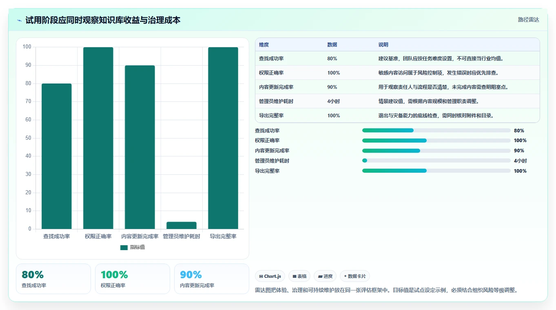The image size is (556, 310).
Task: Click the footer note starting 雷达图把体验
Action: pos(386,290)
